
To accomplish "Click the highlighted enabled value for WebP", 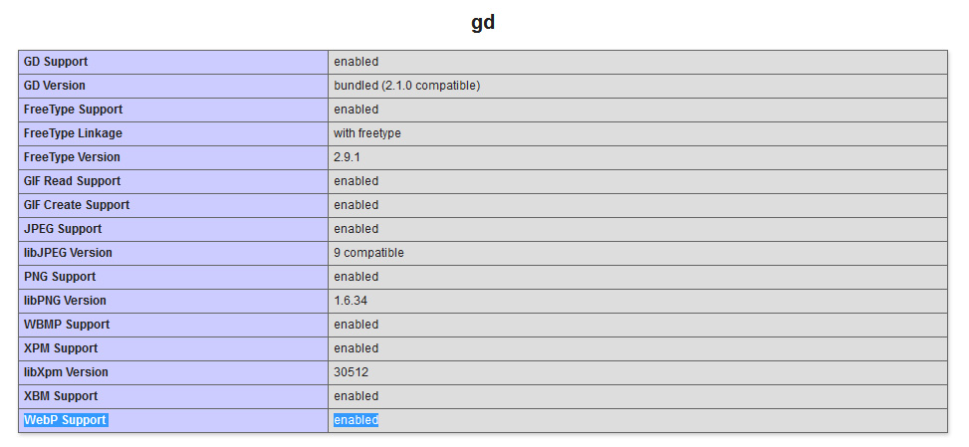I will click(356, 420).
